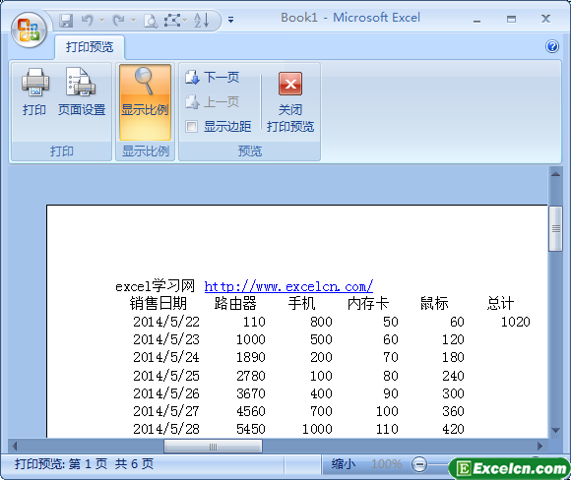Click the Print Preview magnifier page icon

point(151,21)
